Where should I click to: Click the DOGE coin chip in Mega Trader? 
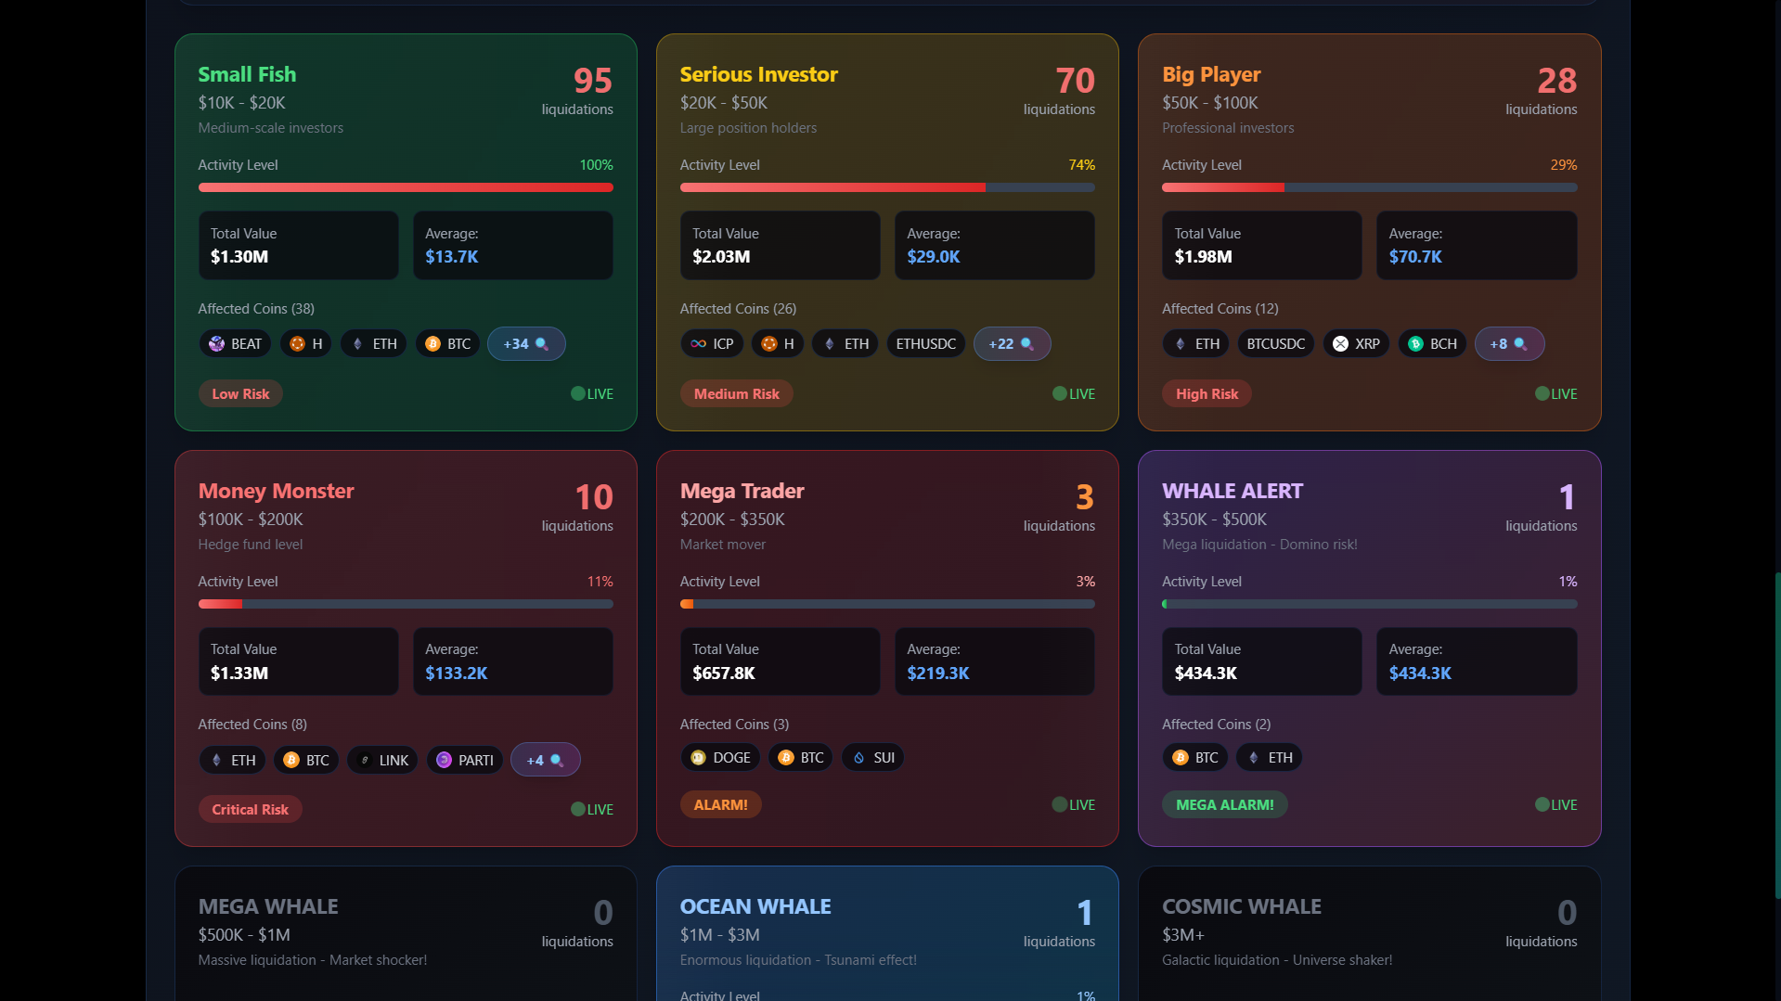[x=720, y=758]
